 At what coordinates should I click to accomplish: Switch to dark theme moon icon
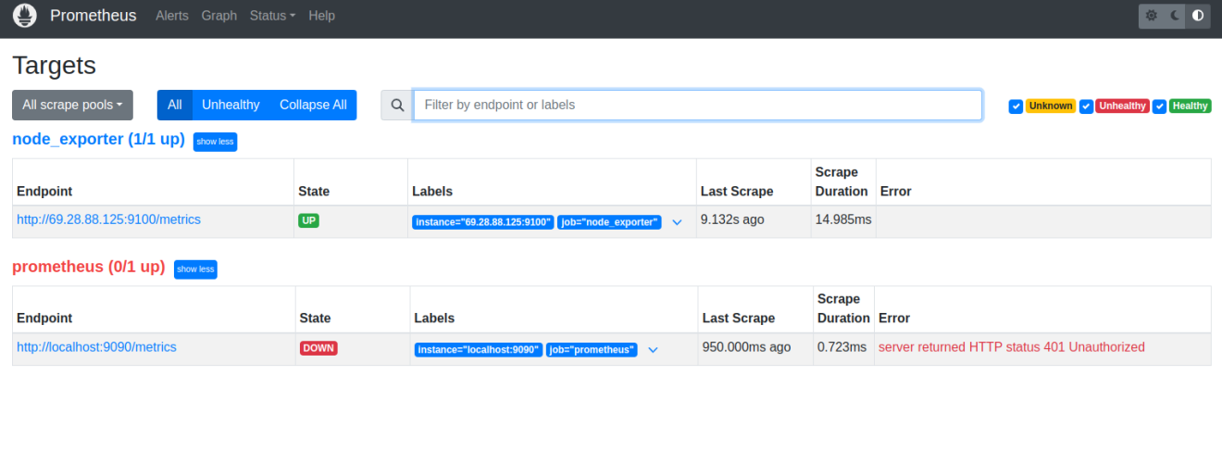(1175, 16)
